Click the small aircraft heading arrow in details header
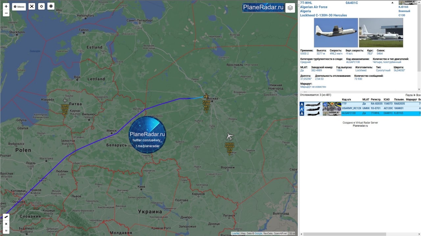 pyautogui.click(x=392, y=3)
